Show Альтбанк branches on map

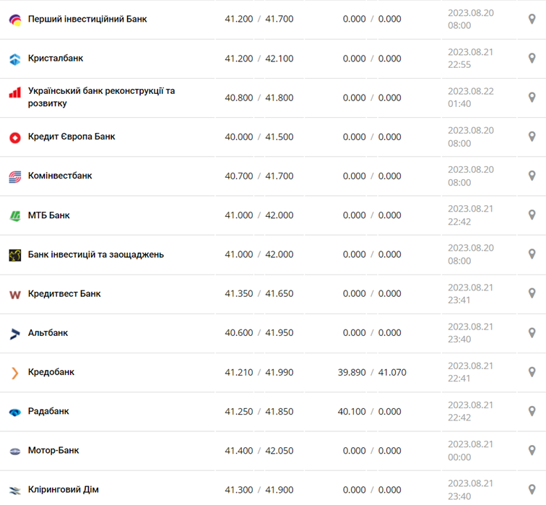coord(532,332)
